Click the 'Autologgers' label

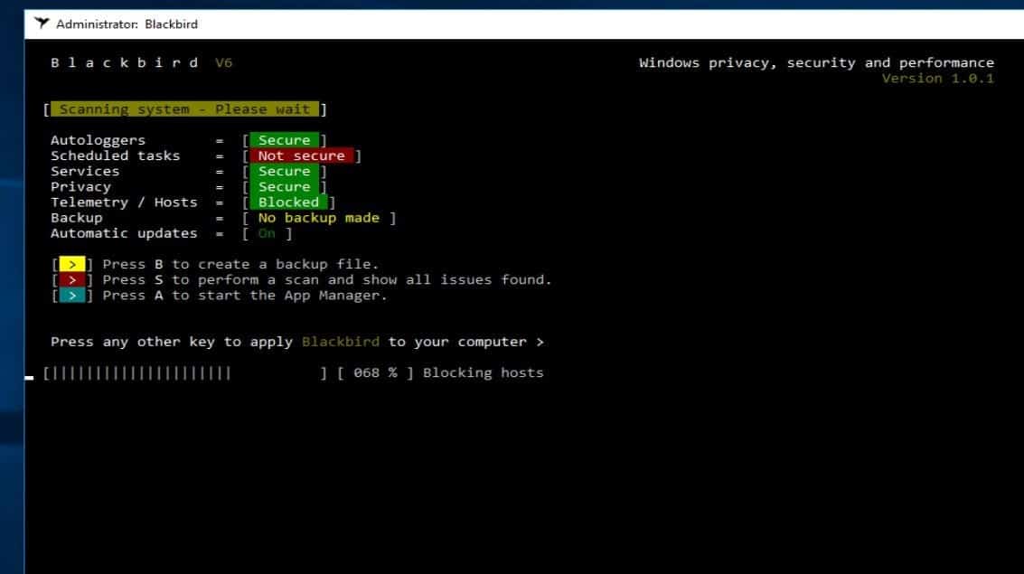(98, 140)
